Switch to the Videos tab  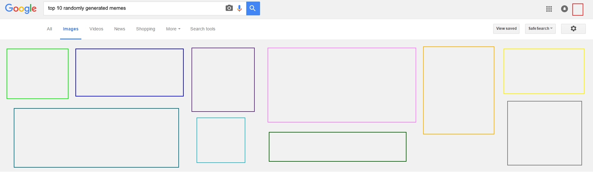(96, 29)
